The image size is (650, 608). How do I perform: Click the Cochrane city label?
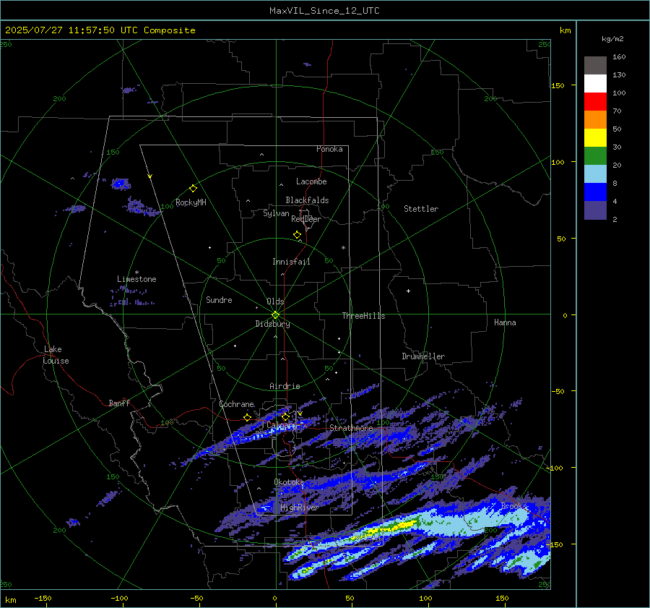237,404
